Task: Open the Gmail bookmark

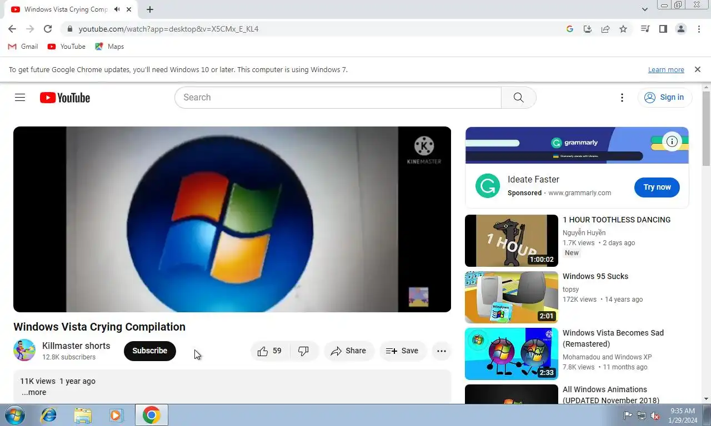Action: coord(23,47)
